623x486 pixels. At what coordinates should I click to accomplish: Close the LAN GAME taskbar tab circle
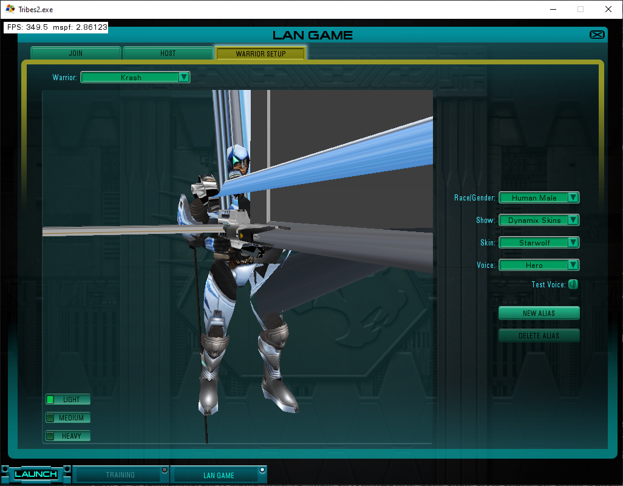point(262,470)
